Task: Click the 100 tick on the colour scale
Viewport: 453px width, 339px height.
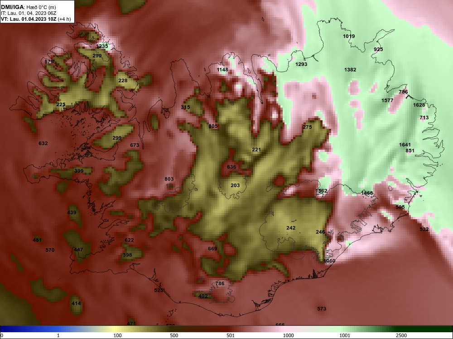Action: [117, 335]
